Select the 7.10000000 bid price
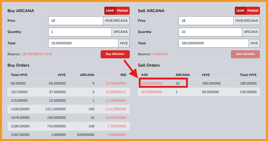This screenshot has height=141, width=268. [x=117, y=126]
